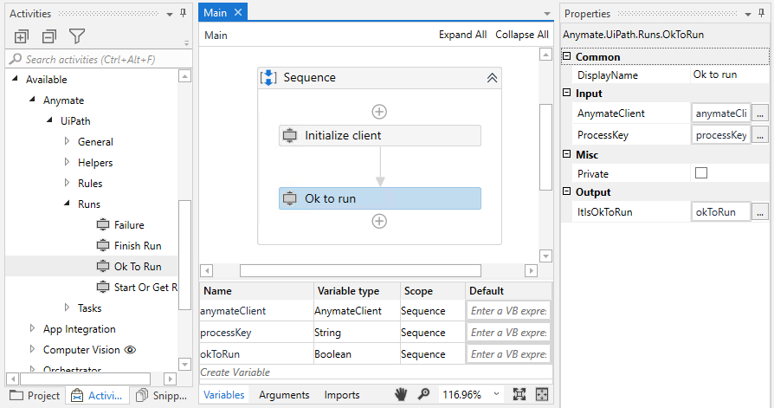Pin the Properties panel
774x408 pixels.
click(x=762, y=13)
